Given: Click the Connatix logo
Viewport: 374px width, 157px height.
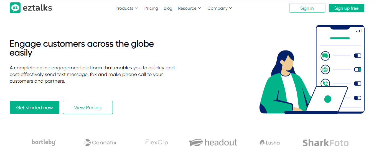Looking at the screenshot, I should coord(100,143).
